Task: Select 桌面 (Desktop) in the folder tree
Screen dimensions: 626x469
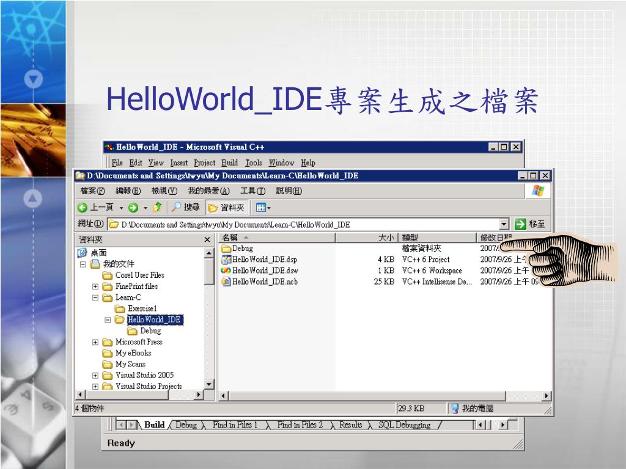Action: tap(98, 253)
